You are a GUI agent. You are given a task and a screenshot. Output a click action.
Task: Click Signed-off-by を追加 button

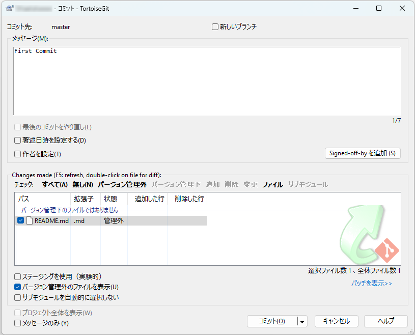[363, 153]
